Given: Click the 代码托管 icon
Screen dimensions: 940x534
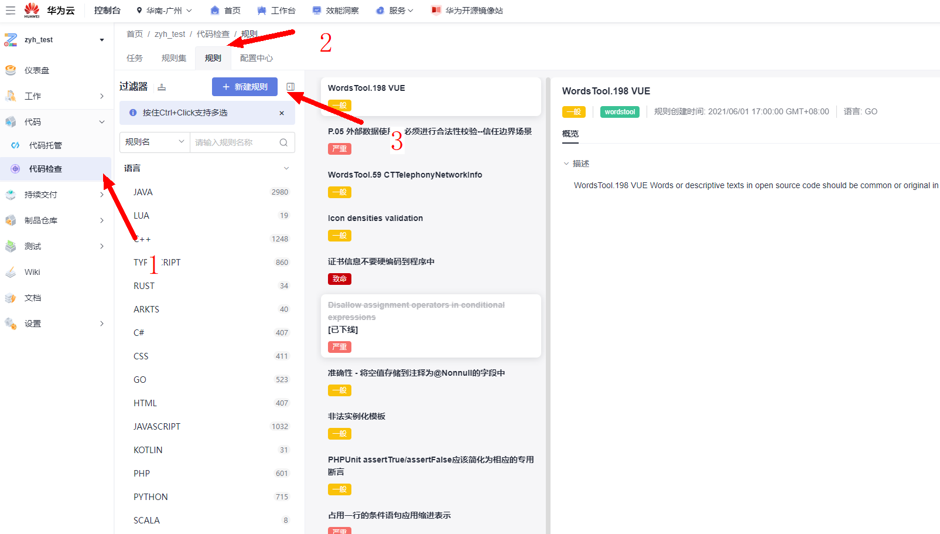Looking at the screenshot, I should [15, 145].
